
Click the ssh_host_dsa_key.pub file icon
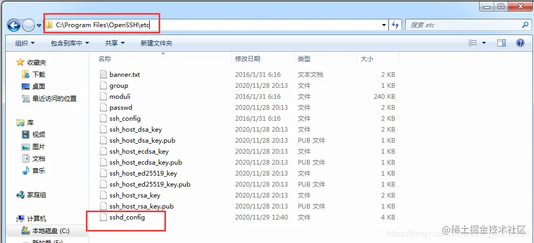103,141
